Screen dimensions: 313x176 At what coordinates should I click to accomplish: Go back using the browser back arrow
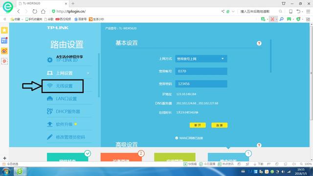click(19, 11)
